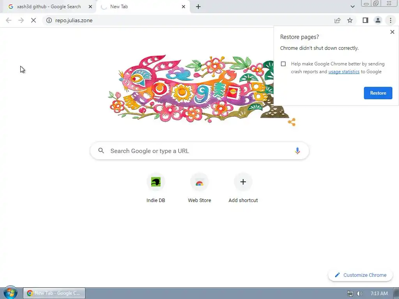Select Chrome New Tab taskbar button

[54, 293]
